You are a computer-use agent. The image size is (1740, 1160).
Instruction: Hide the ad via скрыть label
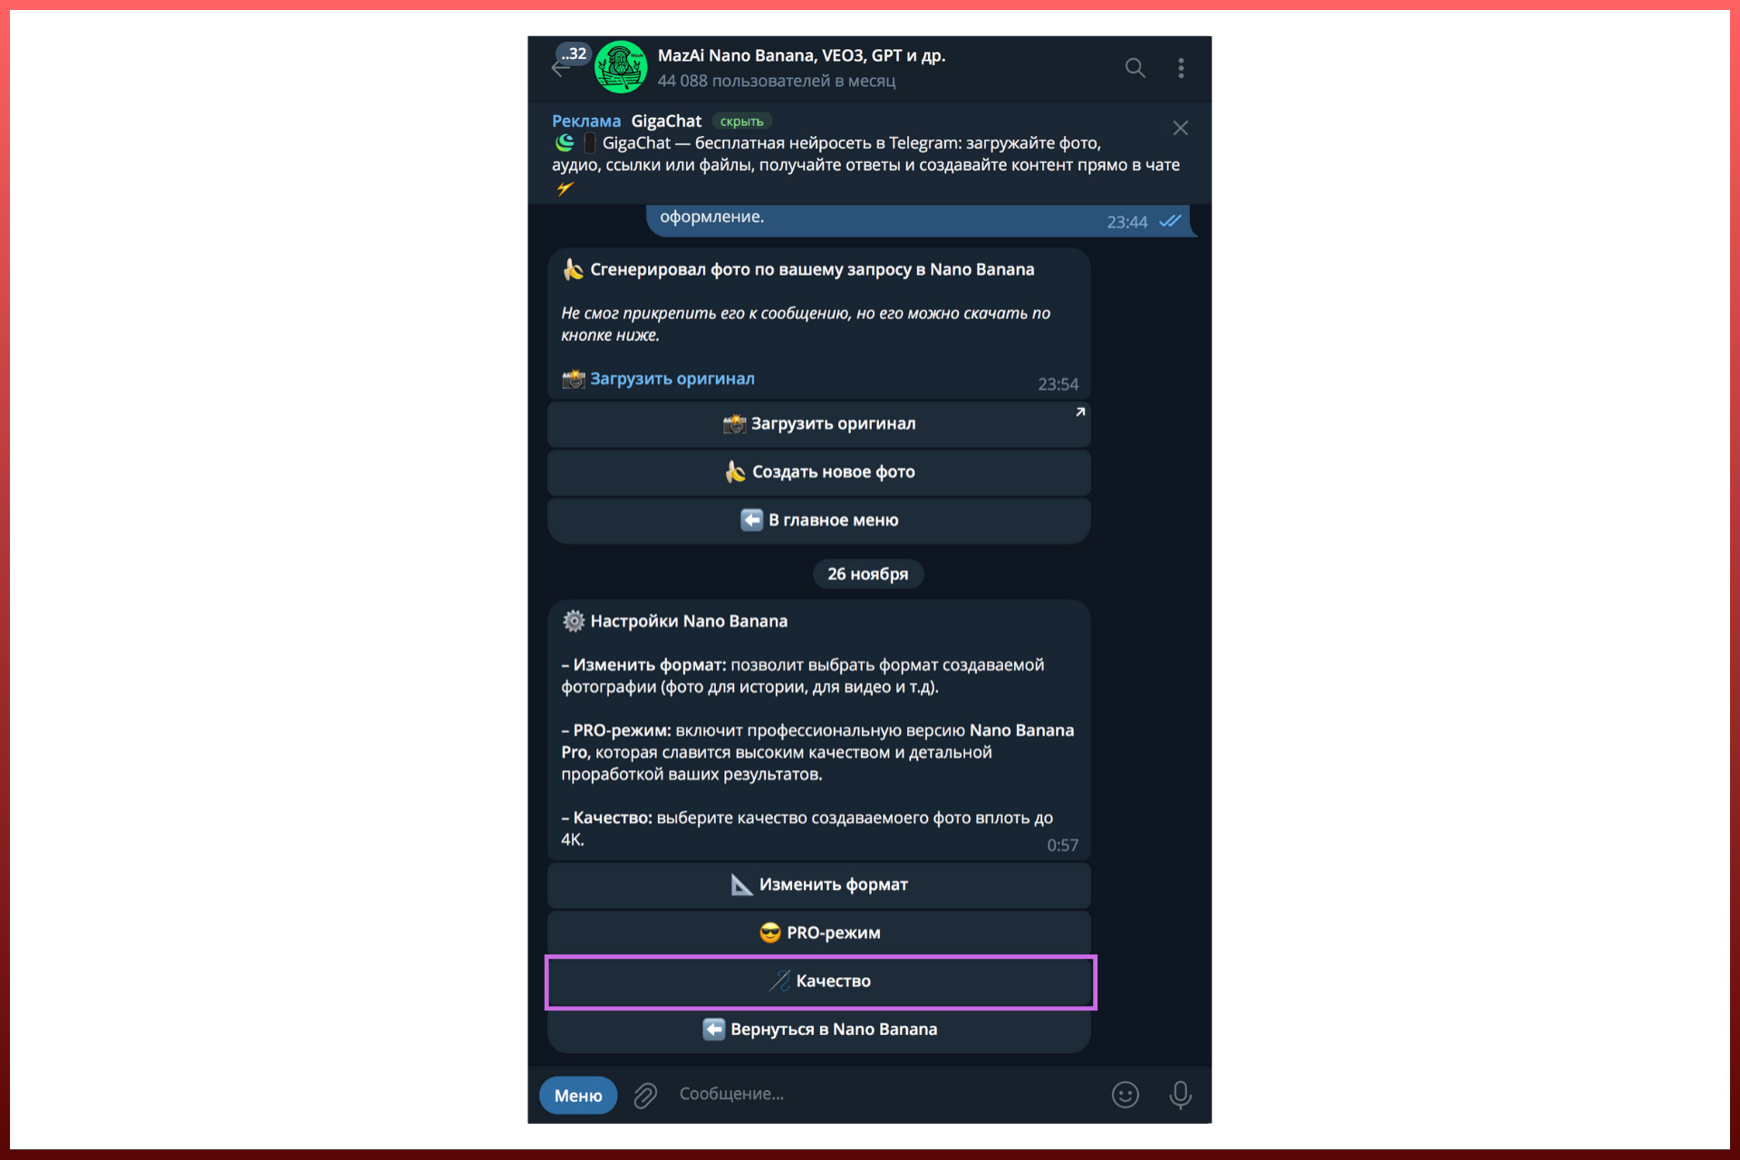click(x=741, y=121)
